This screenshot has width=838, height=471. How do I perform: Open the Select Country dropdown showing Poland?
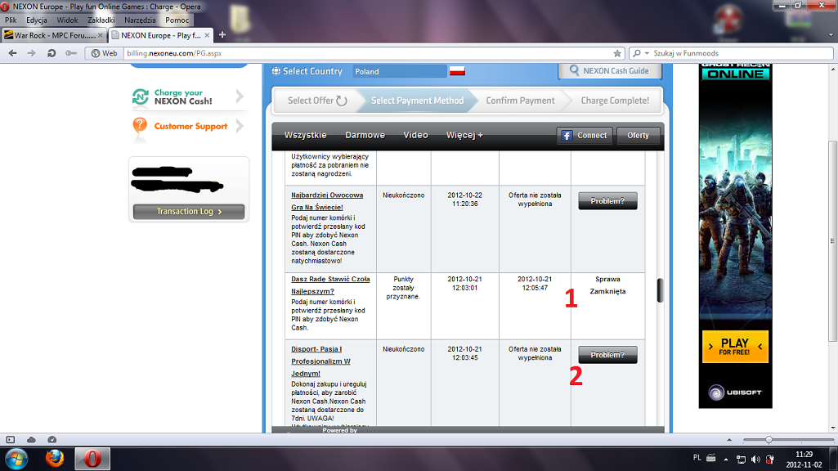click(399, 71)
